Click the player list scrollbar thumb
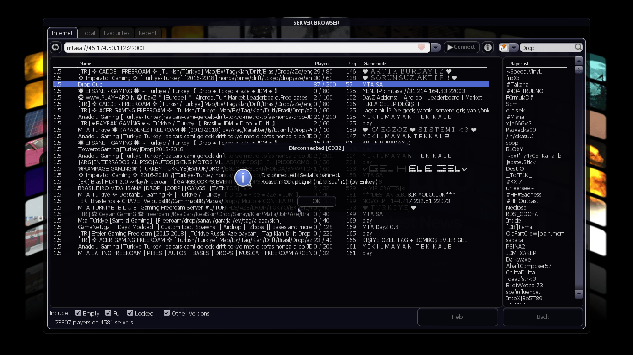Image resolution: width=633 pixels, height=355 pixels. (579, 69)
